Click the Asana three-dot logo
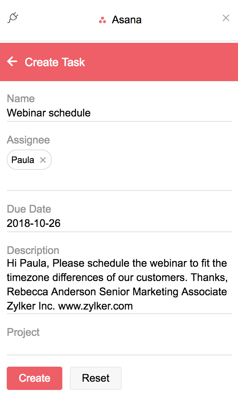Image resolution: width=238 pixels, height=417 pixels. [x=102, y=20]
